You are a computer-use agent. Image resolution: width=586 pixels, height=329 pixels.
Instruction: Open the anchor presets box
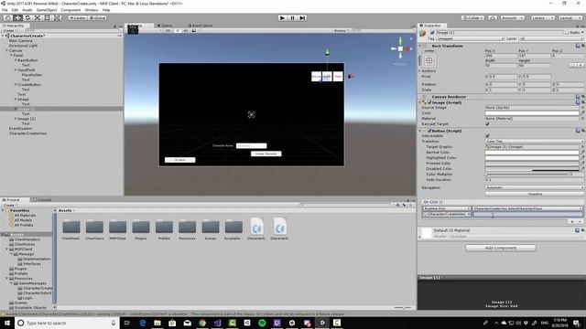pos(429,60)
